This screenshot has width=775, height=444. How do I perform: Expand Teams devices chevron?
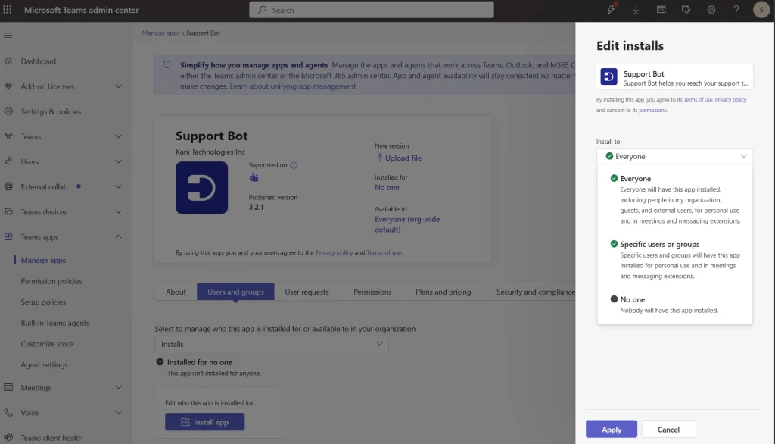pos(118,211)
